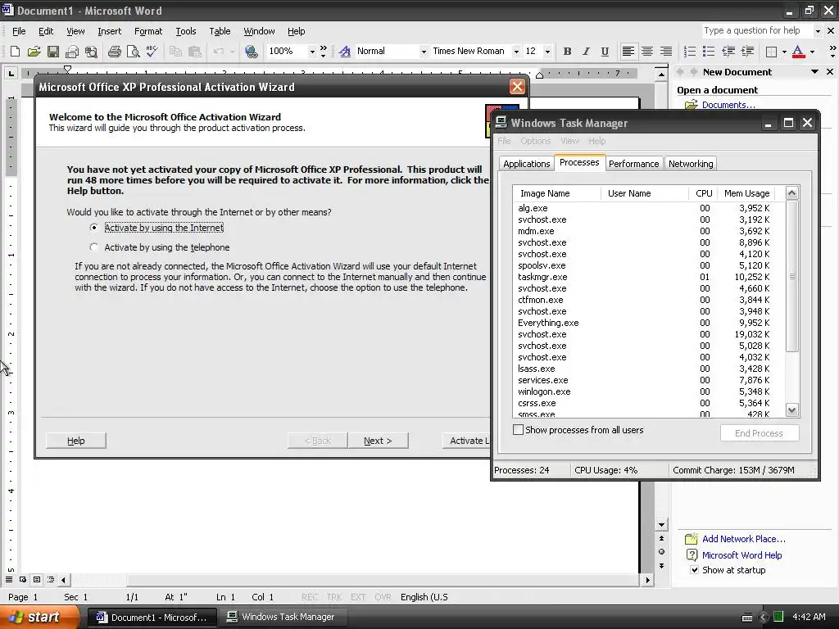Open Microsoft Word Help link
The width and height of the screenshot is (839, 629).
[741, 555]
